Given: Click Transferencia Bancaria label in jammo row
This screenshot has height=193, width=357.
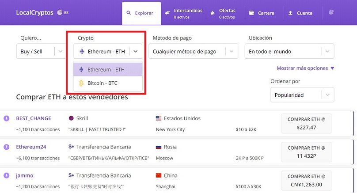Looking at the screenshot, I should pyautogui.click(x=103, y=175).
